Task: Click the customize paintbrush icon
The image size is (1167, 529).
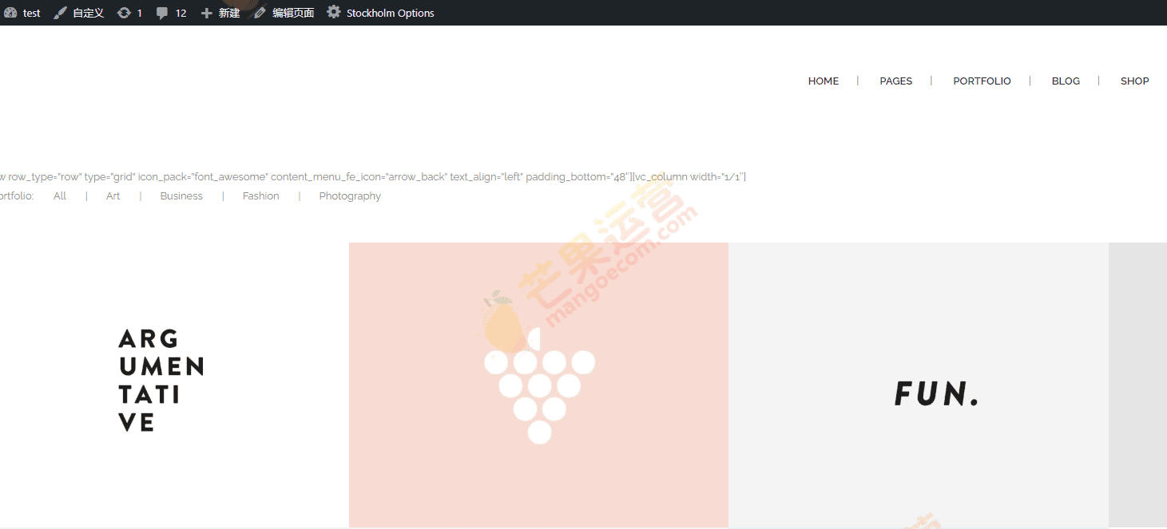Action: click(60, 13)
